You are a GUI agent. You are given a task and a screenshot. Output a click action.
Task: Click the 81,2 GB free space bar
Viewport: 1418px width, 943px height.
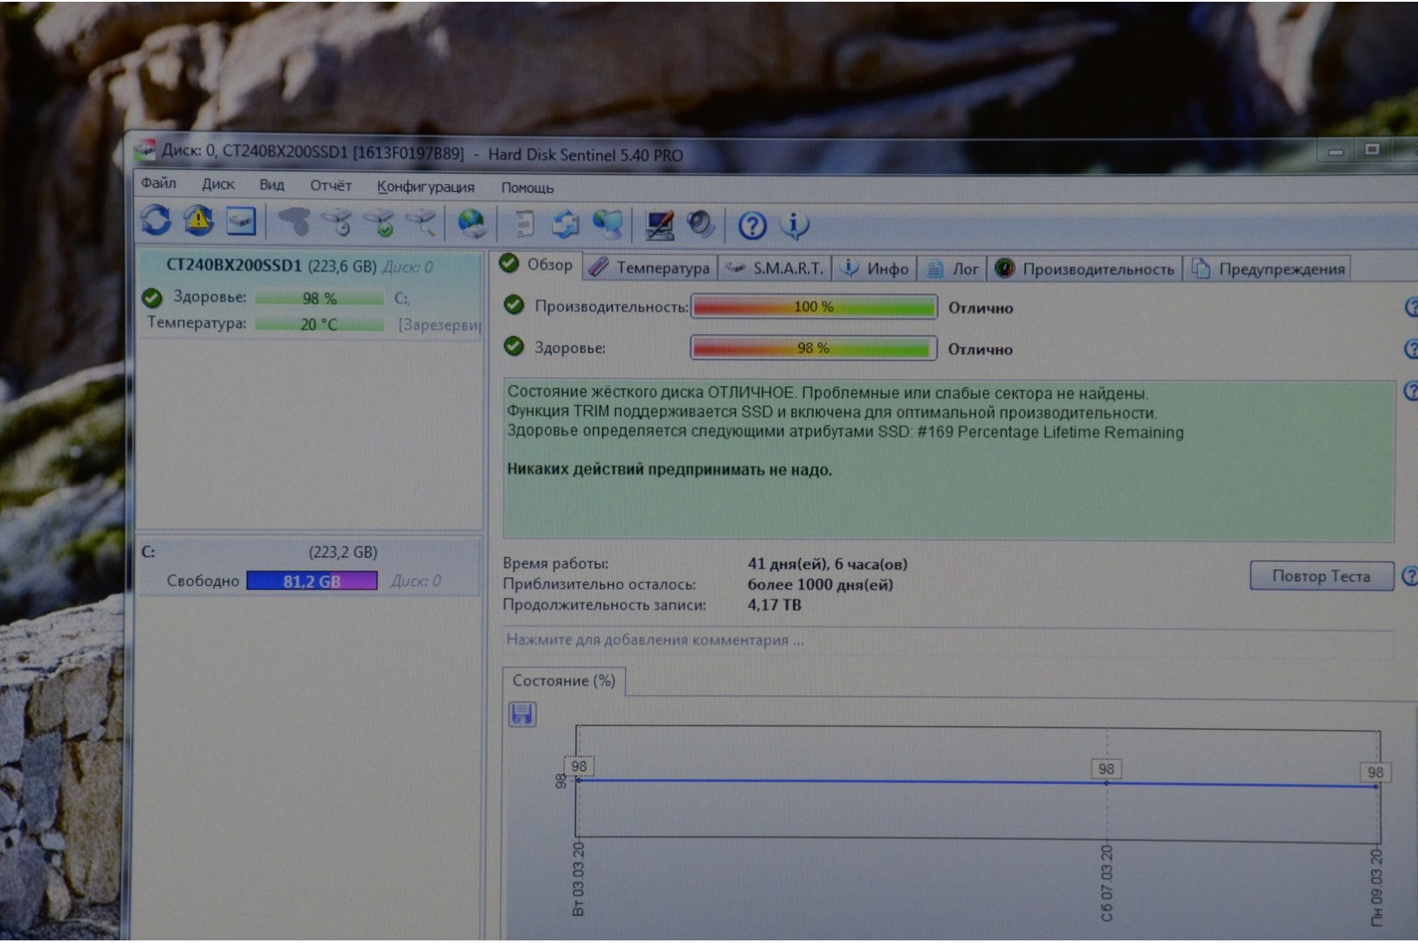(x=312, y=582)
